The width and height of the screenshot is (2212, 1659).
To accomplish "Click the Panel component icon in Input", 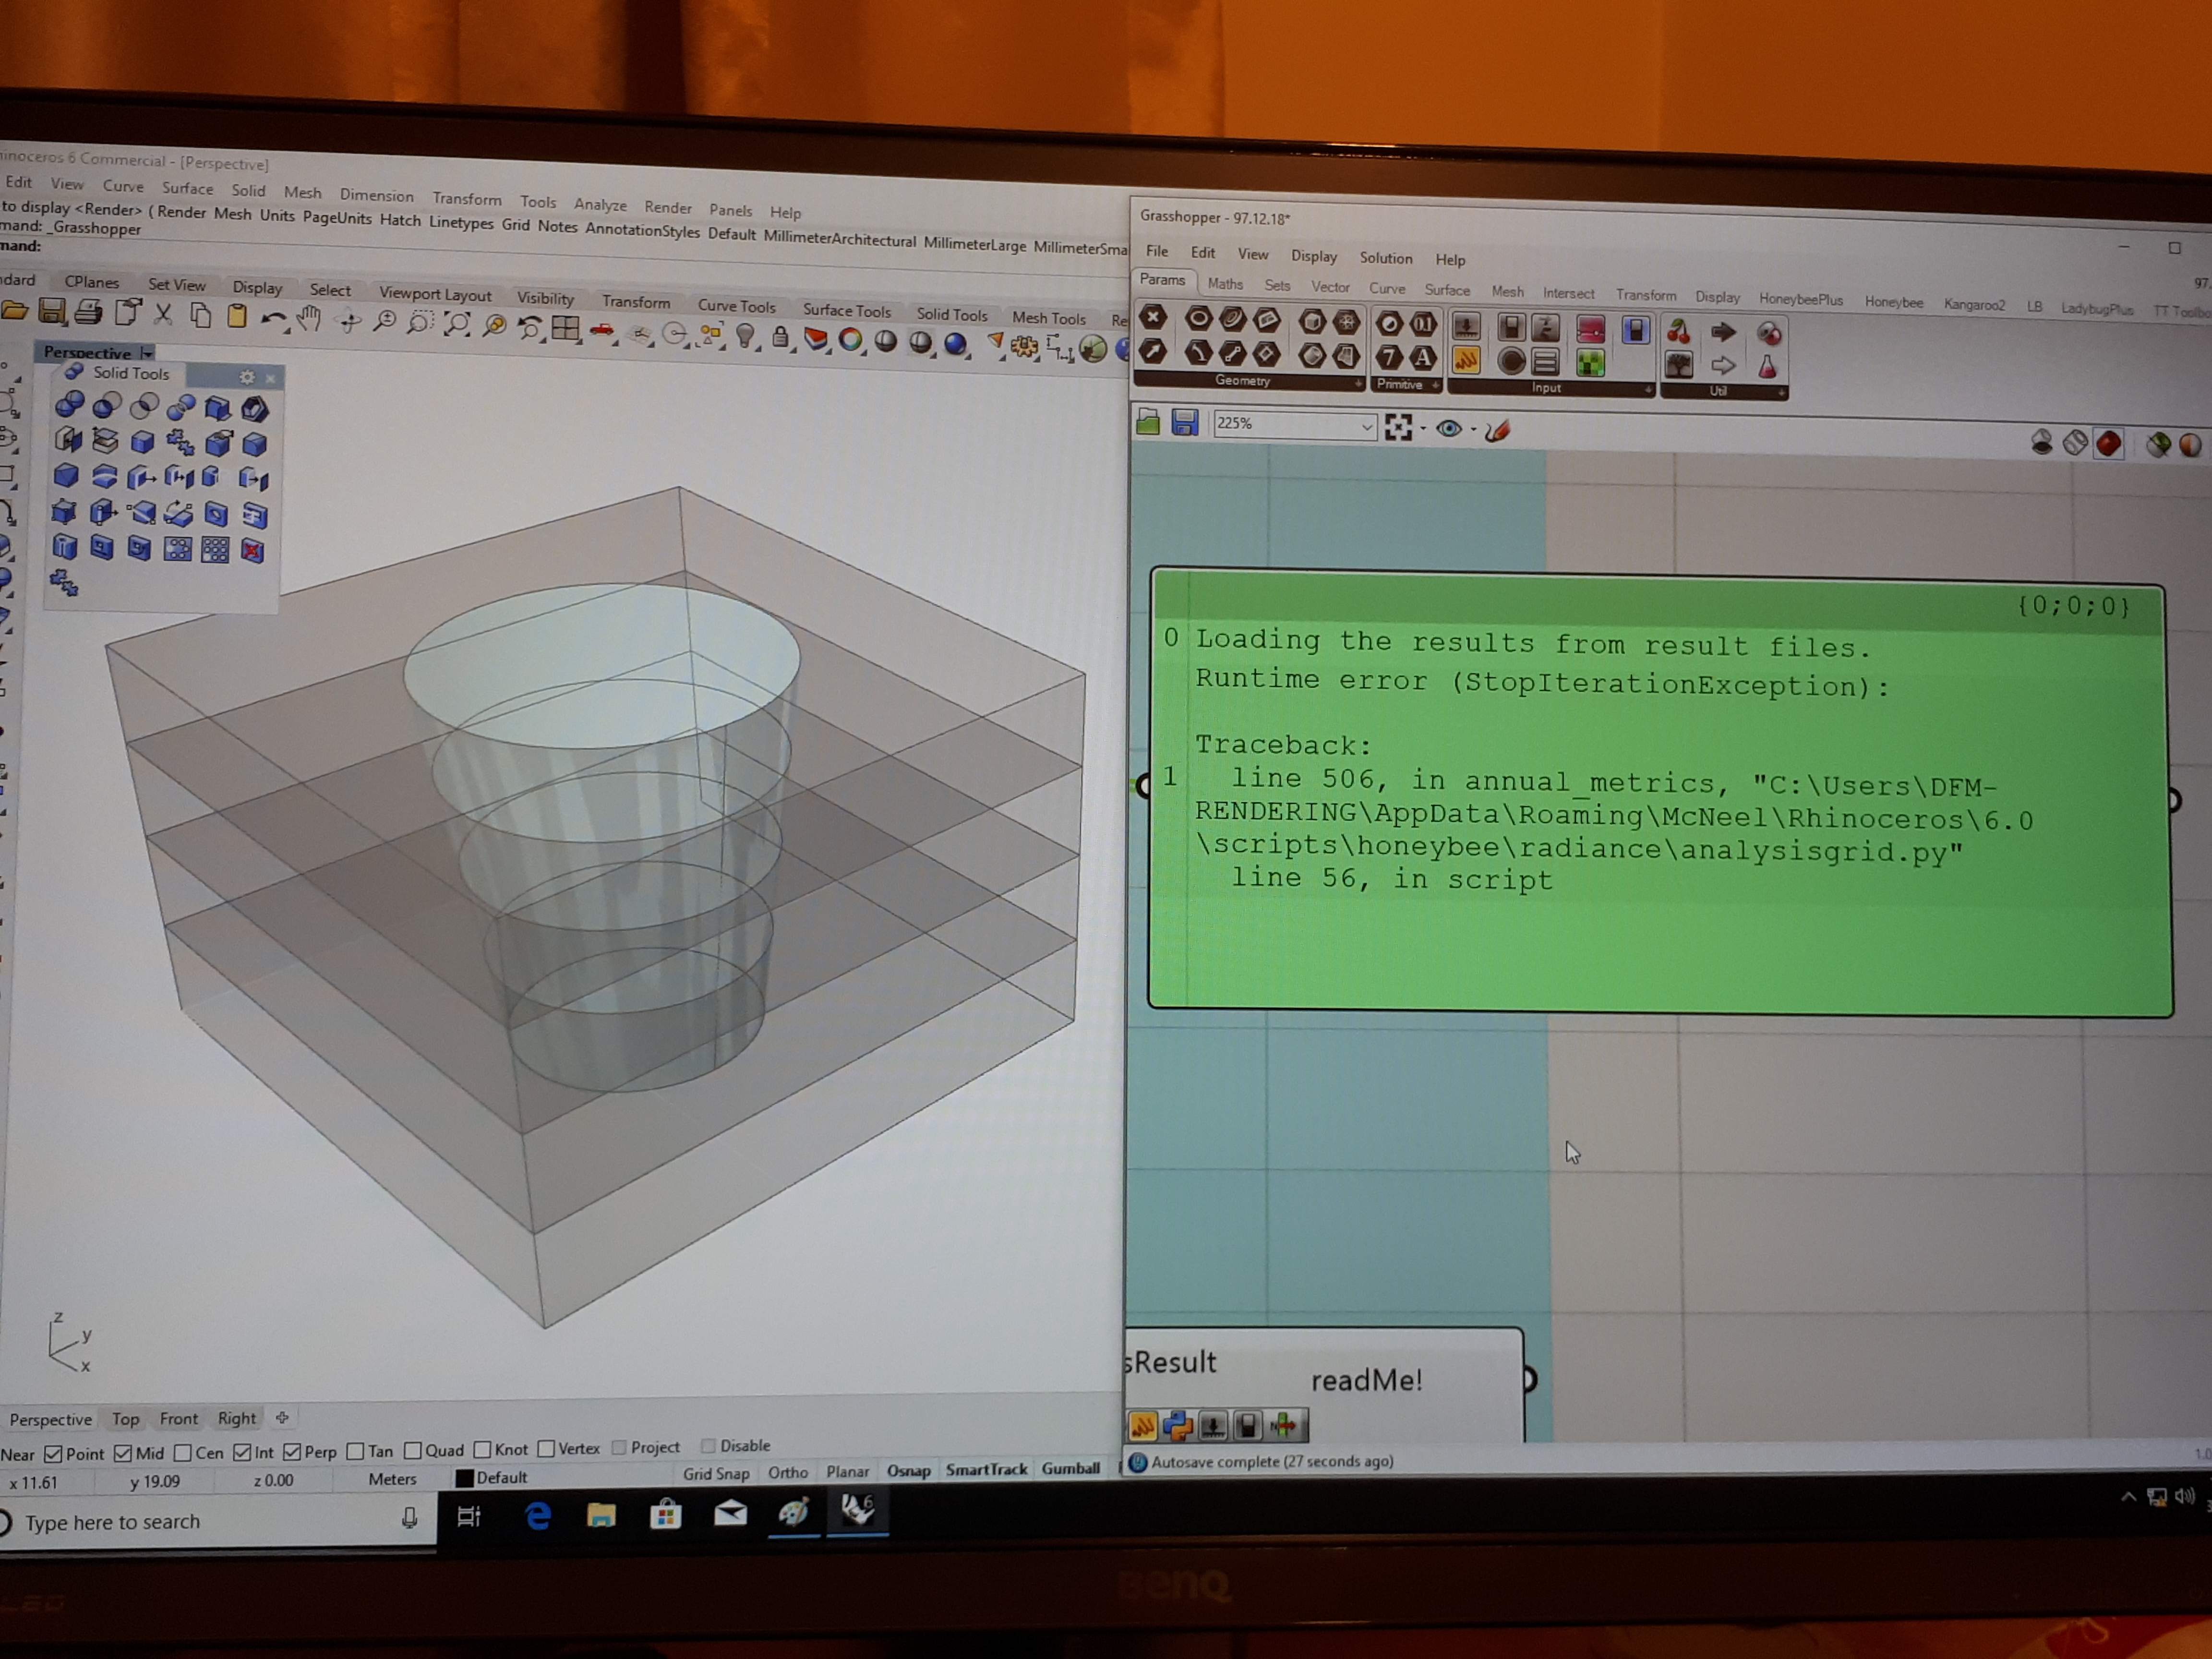I will 1466,359.
